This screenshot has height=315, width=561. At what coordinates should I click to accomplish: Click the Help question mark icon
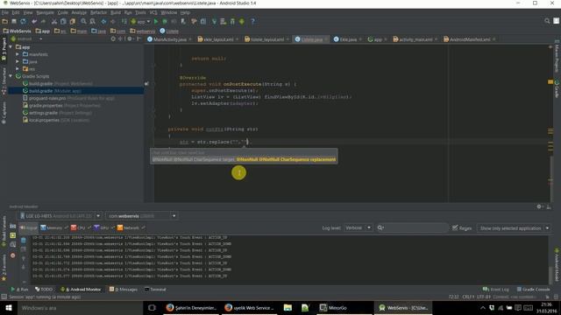point(252,21)
